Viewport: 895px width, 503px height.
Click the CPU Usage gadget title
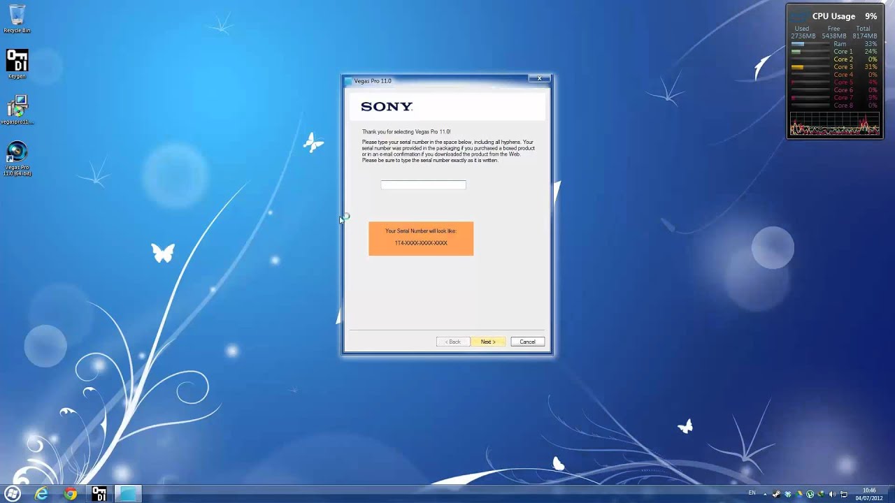coord(833,16)
